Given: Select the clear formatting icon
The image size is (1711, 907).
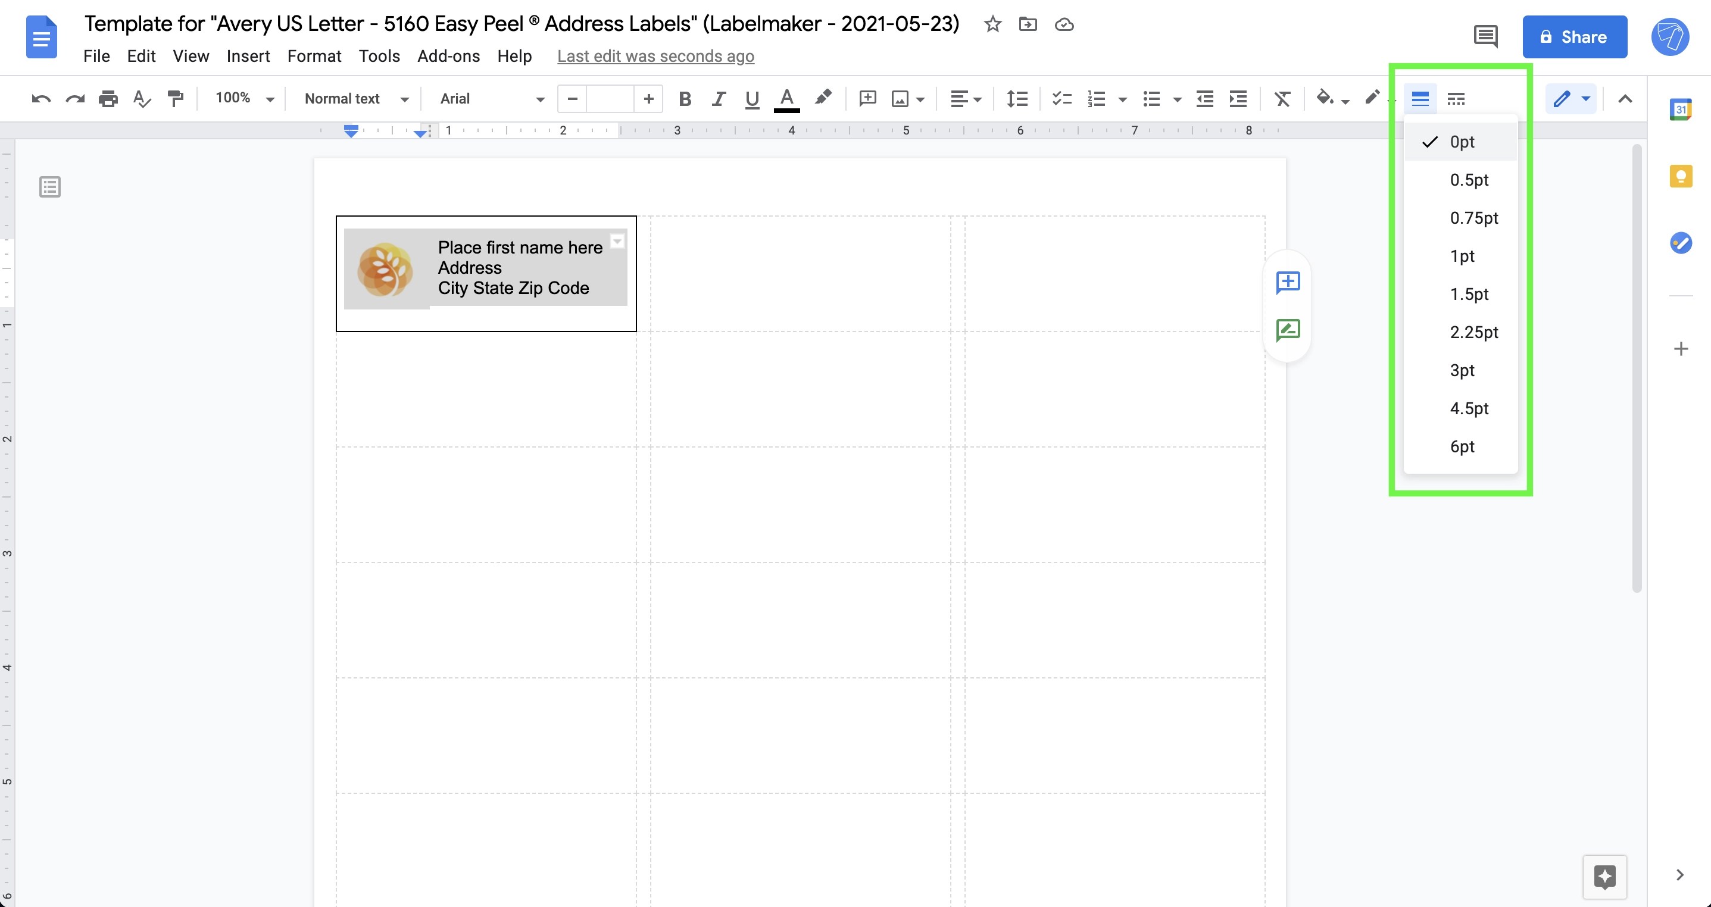Looking at the screenshot, I should [1282, 98].
